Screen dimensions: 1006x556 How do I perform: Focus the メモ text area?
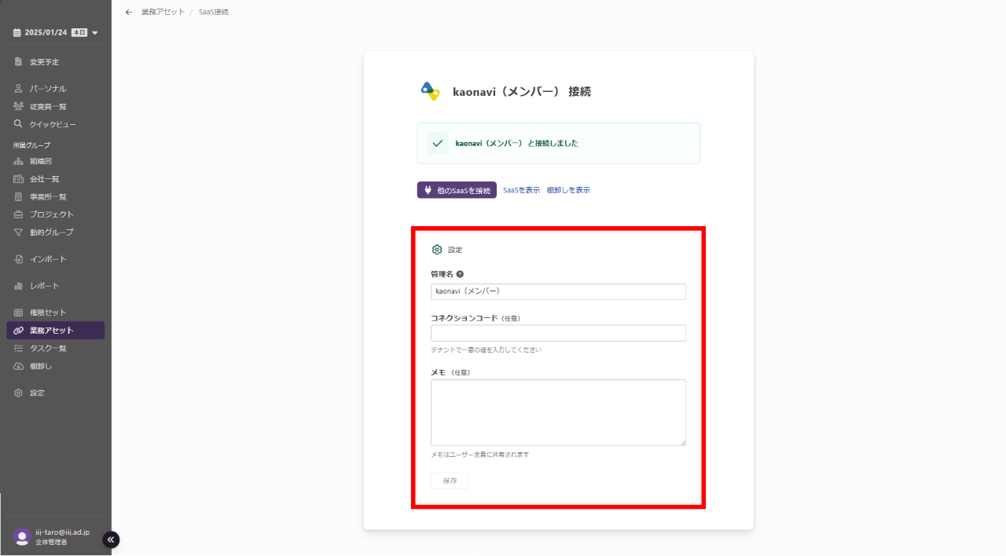click(x=558, y=413)
